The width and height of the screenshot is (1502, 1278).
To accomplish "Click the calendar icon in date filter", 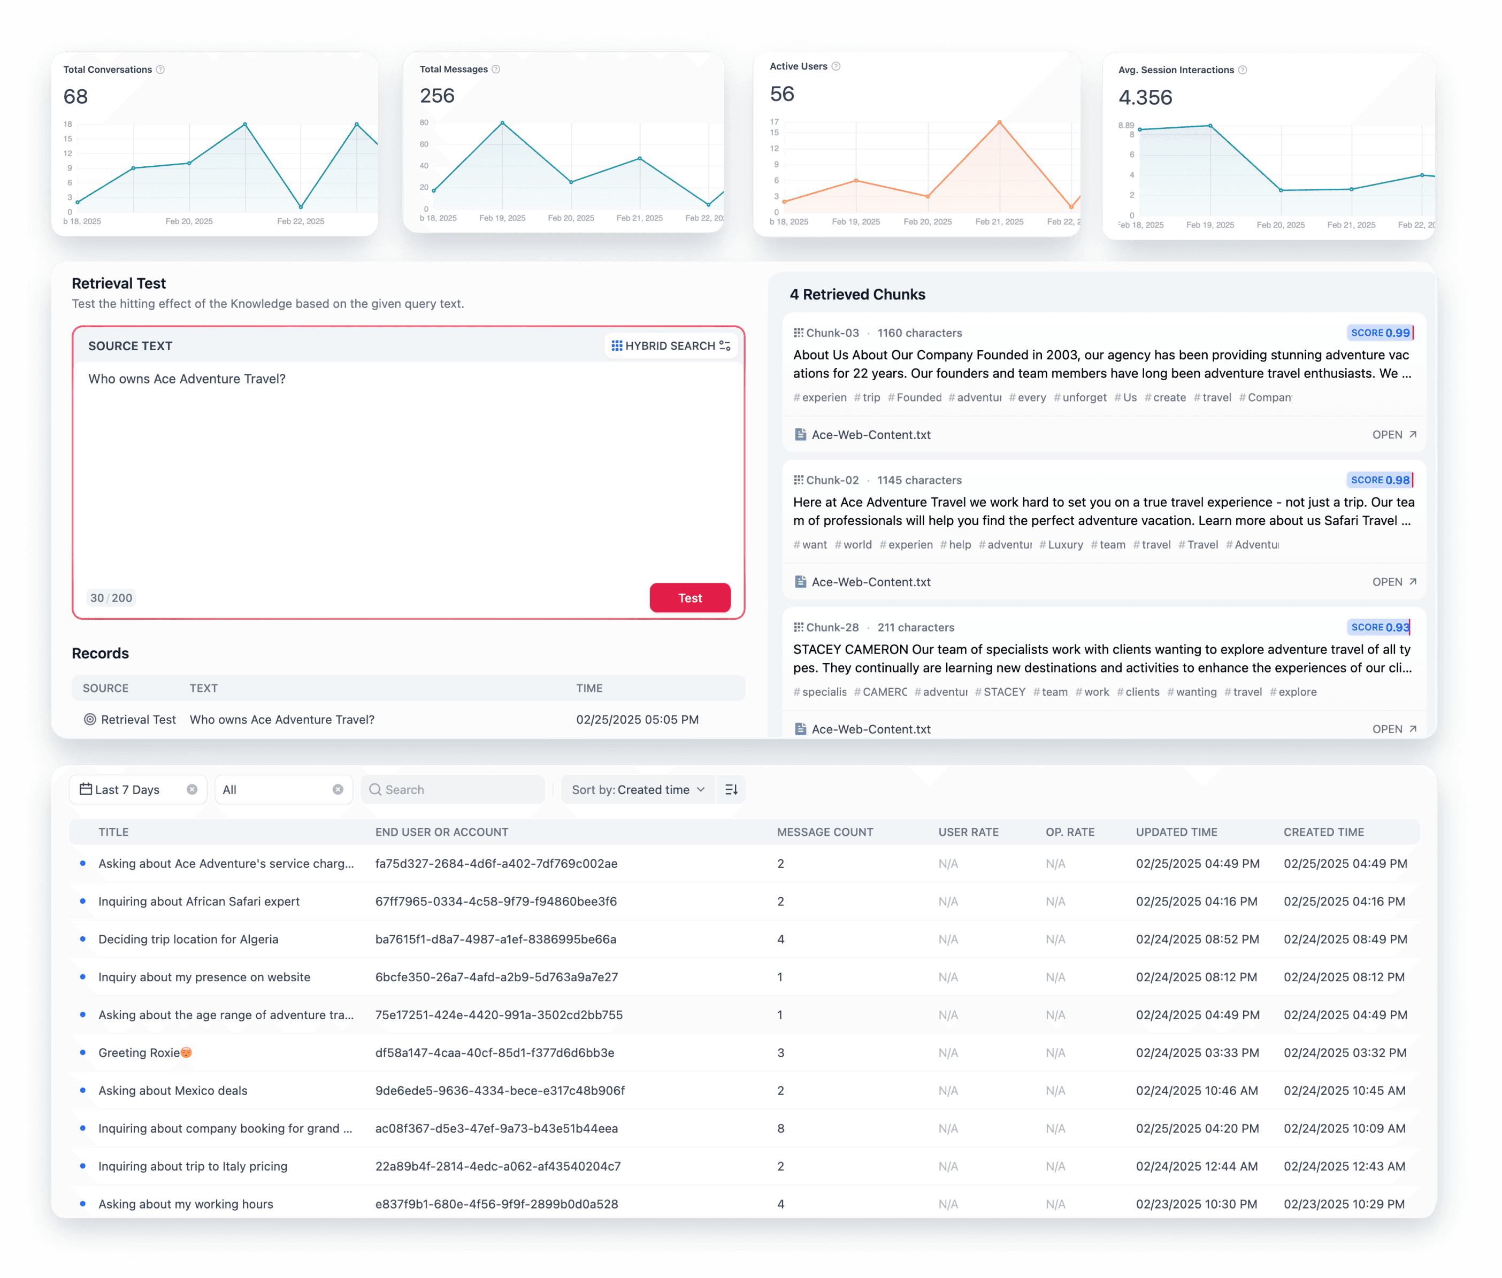I will (86, 789).
